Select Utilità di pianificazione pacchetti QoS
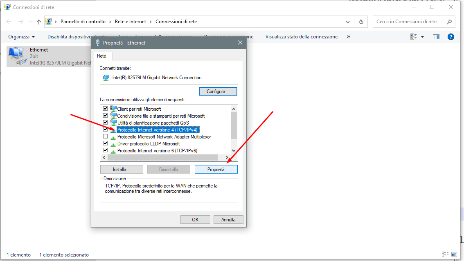This screenshot has width=464, height=261. (153, 123)
